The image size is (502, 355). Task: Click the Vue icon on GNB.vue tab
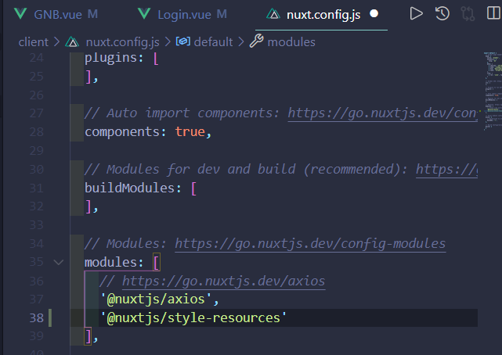[20, 14]
